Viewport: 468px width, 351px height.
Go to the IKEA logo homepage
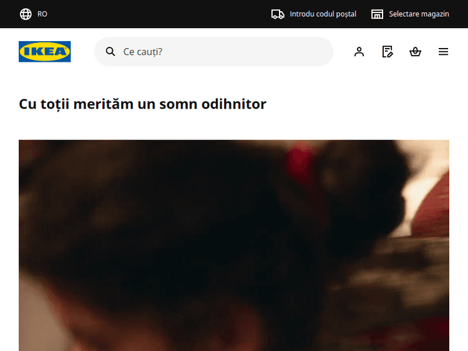pos(45,52)
